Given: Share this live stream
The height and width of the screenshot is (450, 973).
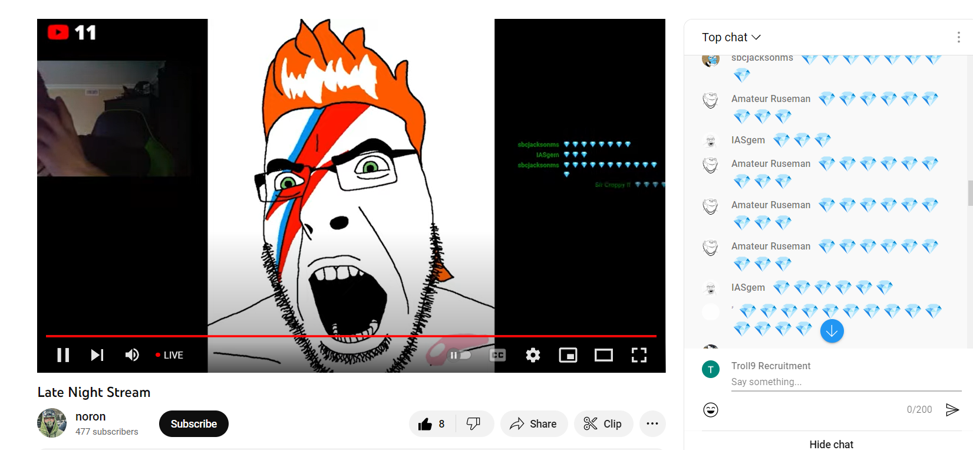Looking at the screenshot, I should [534, 423].
